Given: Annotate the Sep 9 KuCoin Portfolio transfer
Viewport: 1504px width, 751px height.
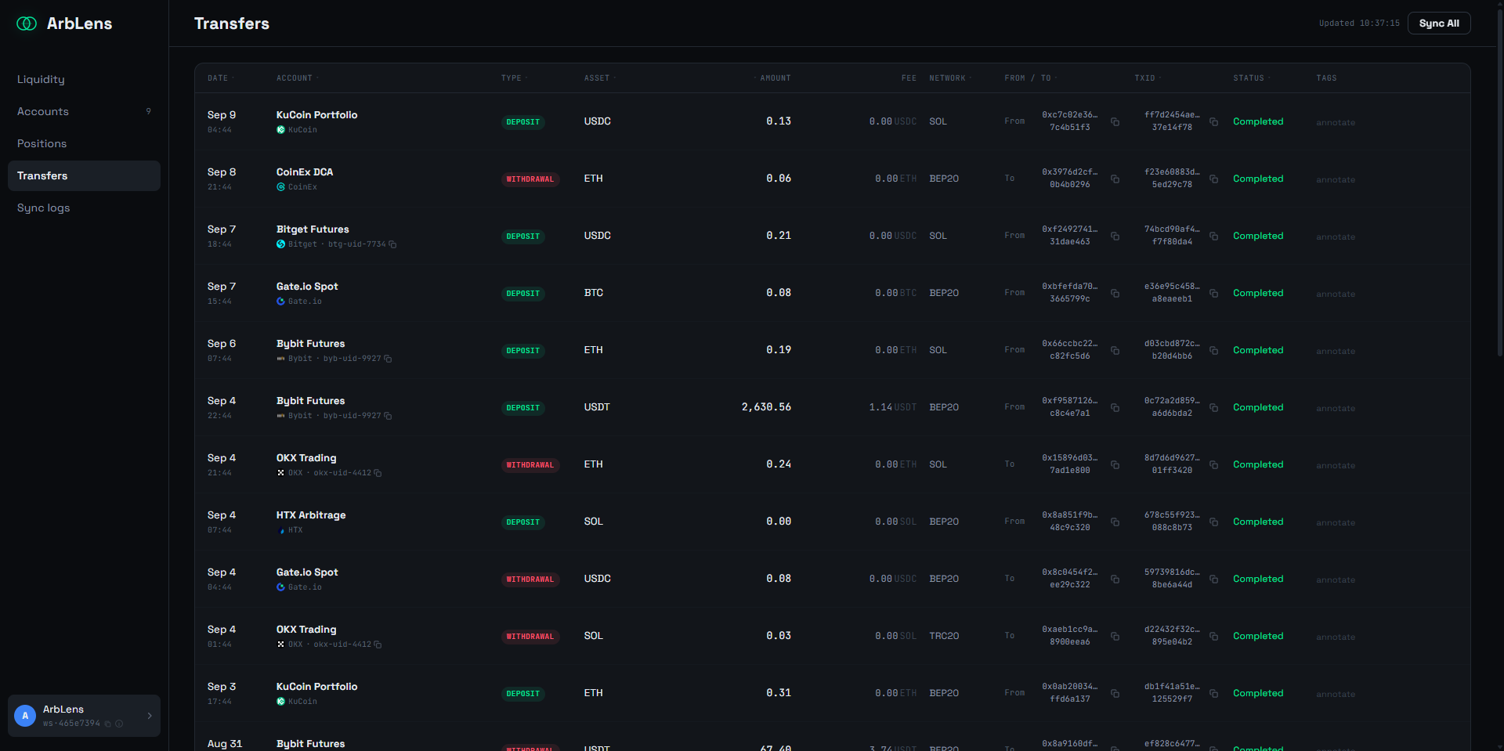Looking at the screenshot, I should (1336, 123).
